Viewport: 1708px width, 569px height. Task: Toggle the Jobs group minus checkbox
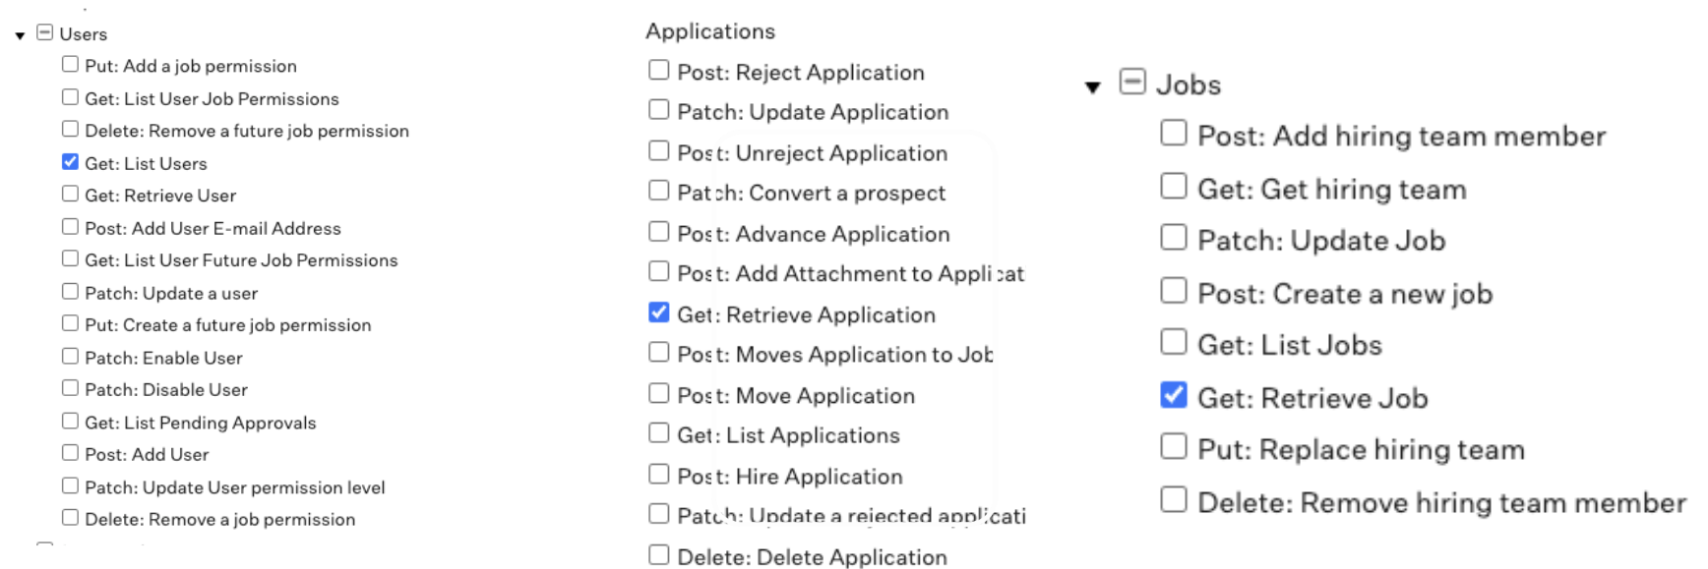coord(1132,82)
